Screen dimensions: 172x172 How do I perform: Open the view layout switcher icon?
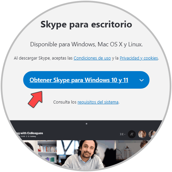(x=121, y=134)
